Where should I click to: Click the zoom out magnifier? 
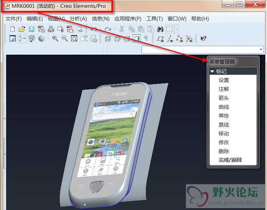click(x=65, y=38)
